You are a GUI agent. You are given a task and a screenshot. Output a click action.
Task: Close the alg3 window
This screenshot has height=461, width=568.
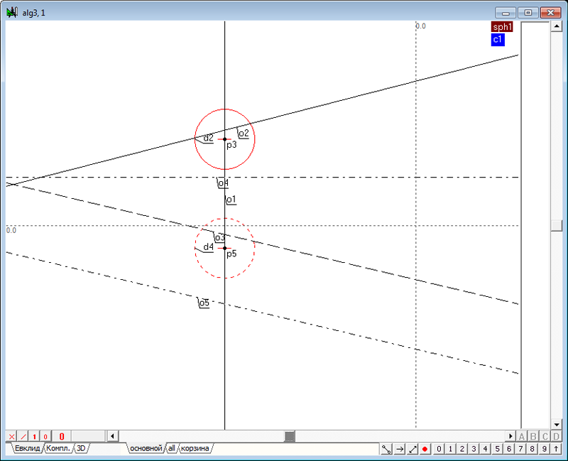pos(550,13)
